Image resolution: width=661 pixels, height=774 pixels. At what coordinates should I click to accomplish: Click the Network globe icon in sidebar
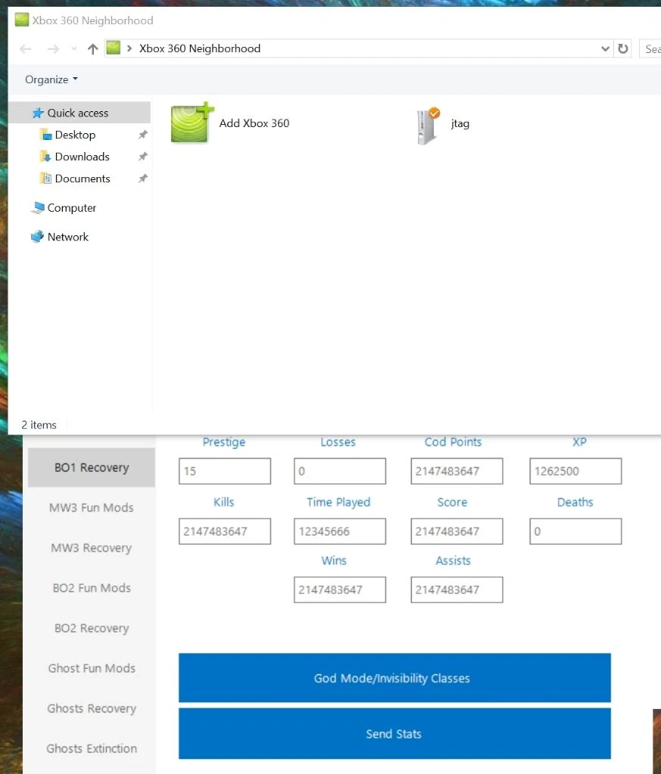[38, 237]
